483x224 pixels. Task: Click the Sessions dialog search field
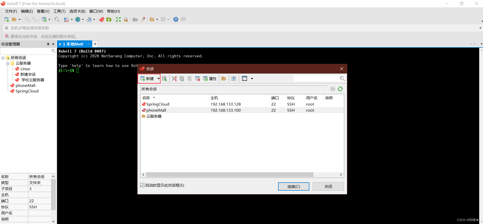[x=316, y=79]
